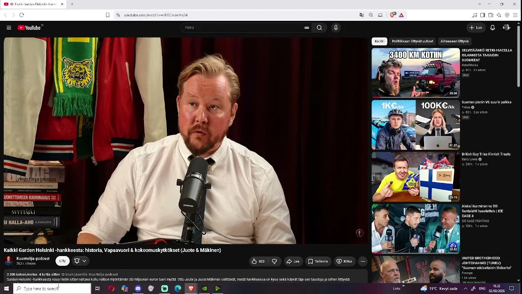Dislike the video with thumbs down

tap(274, 261)
